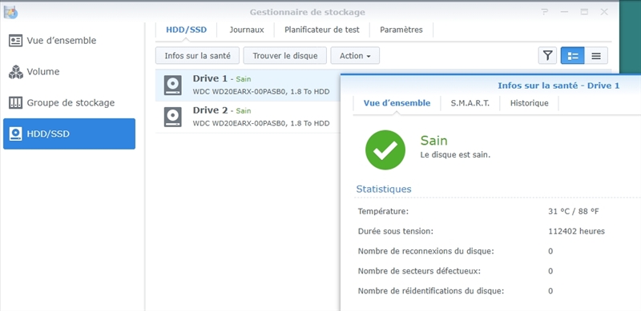Click the Drive 2 disk icon
This screenshot has height=311, width=641.
click(172, 118)
